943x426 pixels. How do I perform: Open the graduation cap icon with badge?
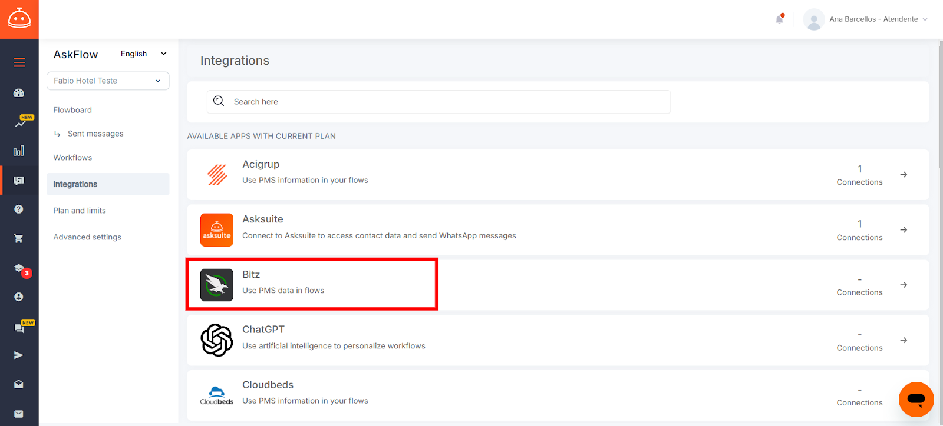click(19, 268)
